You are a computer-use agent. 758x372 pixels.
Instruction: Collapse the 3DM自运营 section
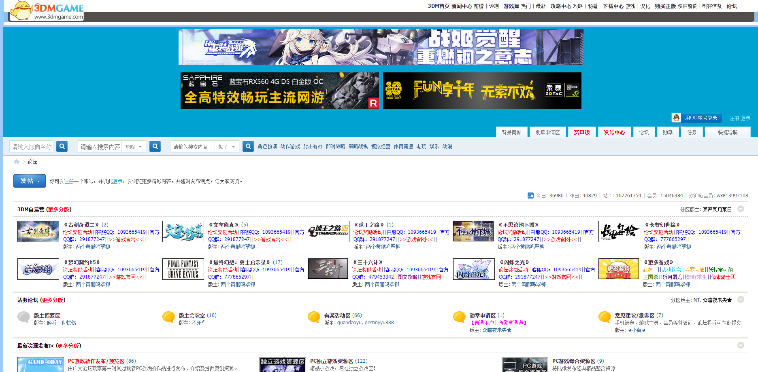click(741, 209)
